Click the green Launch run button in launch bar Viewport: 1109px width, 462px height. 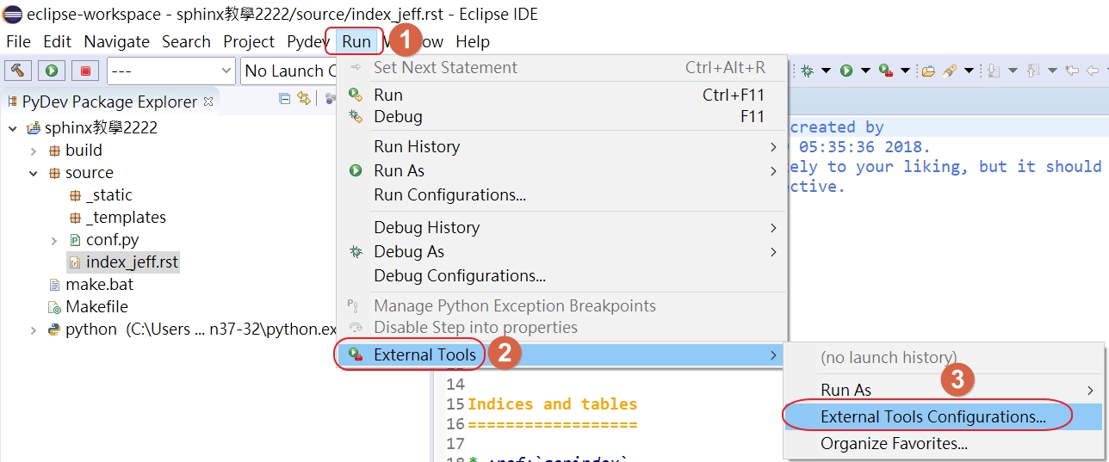coord(52,71)
